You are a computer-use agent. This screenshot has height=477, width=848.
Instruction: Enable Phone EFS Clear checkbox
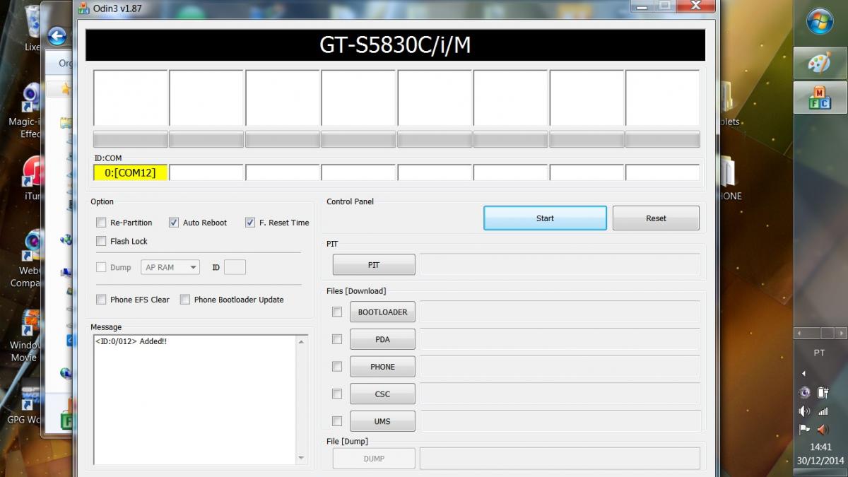pyautogui.click(x=101, y=300)
